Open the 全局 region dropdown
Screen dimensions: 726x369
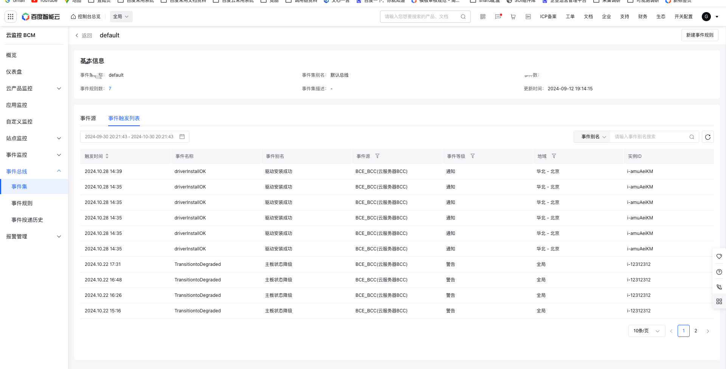[121, 17]
